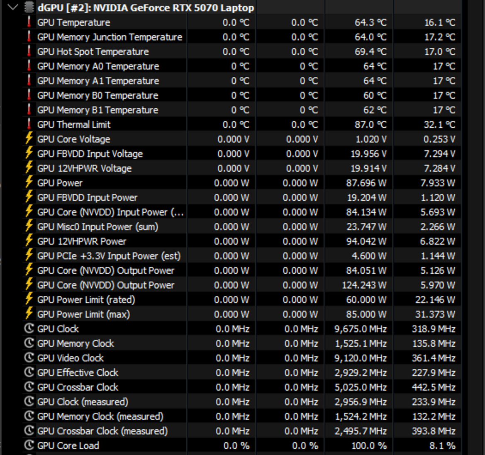
Task: Select the 100.0 % GPU Core Load value
Action: 369,446
